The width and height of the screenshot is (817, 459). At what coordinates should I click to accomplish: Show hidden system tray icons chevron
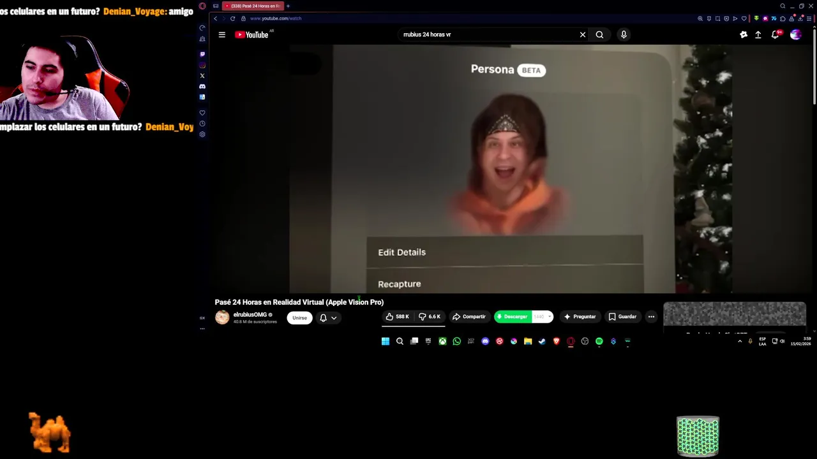(740, 341)
